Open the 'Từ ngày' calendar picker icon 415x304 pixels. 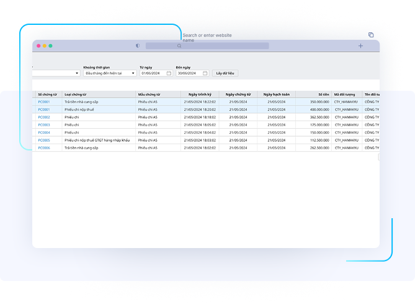pos(169,73)
